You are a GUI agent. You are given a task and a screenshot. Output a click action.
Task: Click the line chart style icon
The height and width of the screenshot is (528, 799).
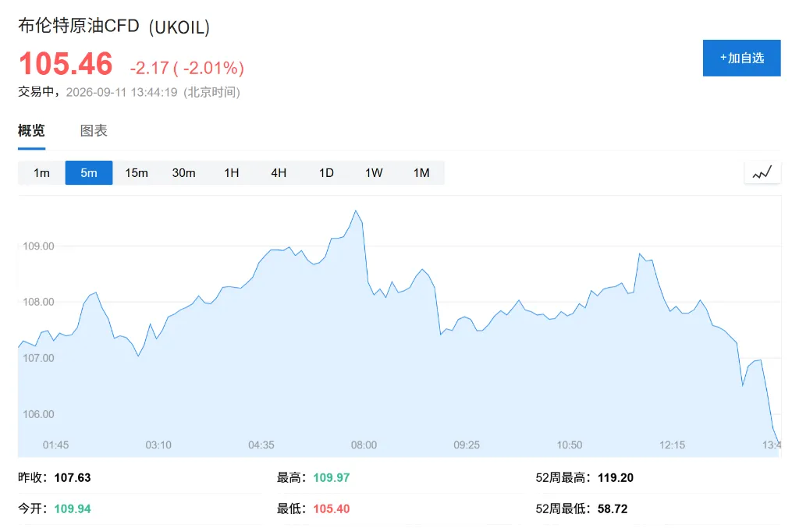[x=762, y=172]
